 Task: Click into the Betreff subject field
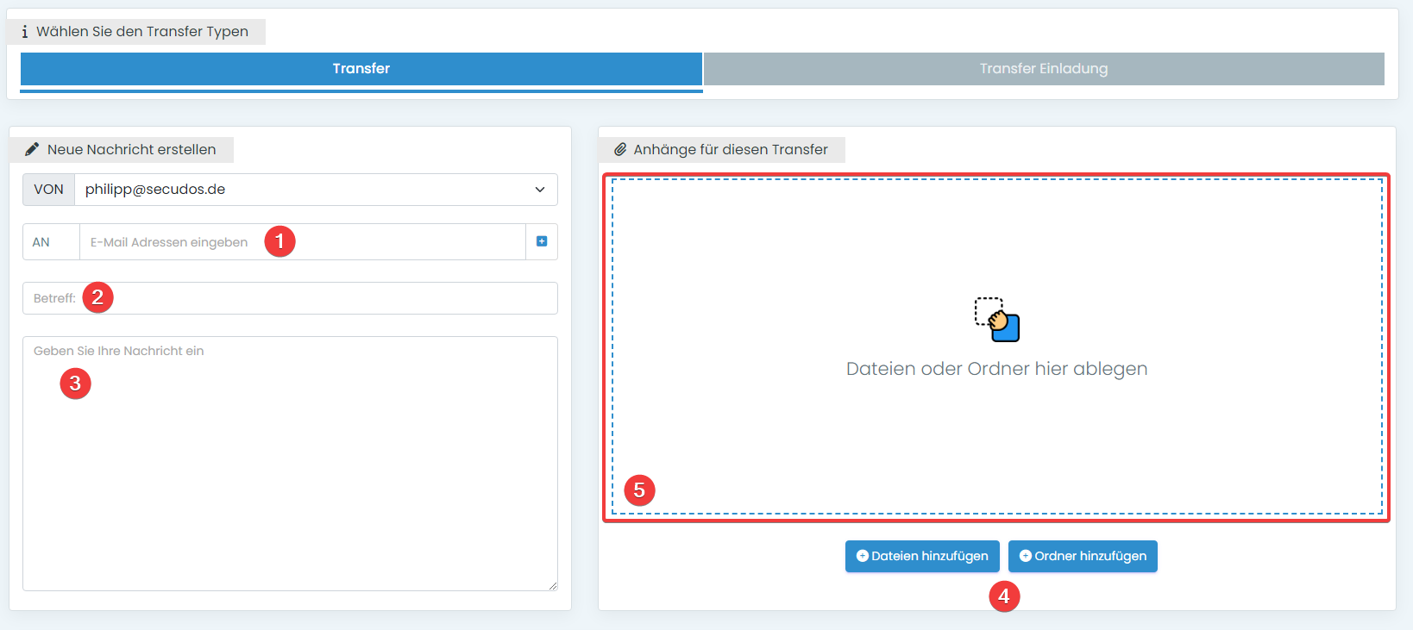[319, 298]
